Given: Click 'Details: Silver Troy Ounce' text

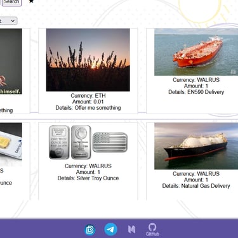Looking at the screenshot, I should 88,178.
